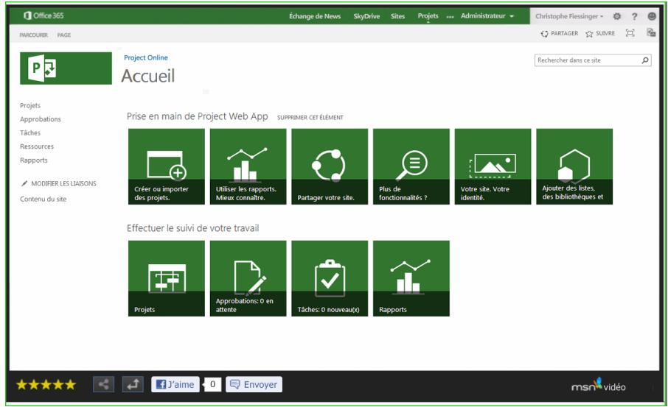668x407 pixels.
Task: Click the five-star rating
Action: coord(46,385)
